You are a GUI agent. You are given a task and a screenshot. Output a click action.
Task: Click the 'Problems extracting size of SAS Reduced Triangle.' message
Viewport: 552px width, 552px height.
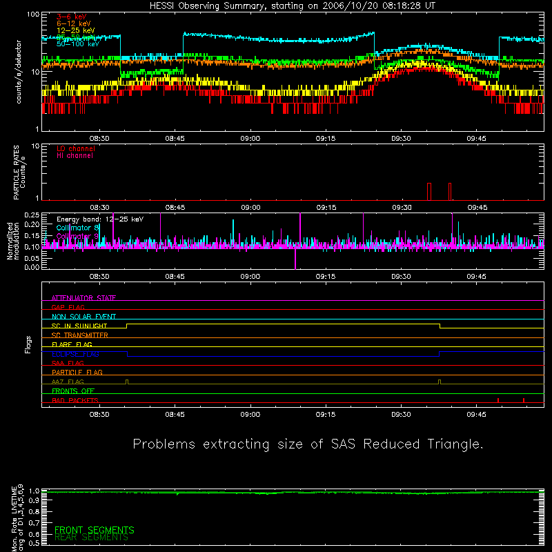pyautogui.click(x=308, y=444)
